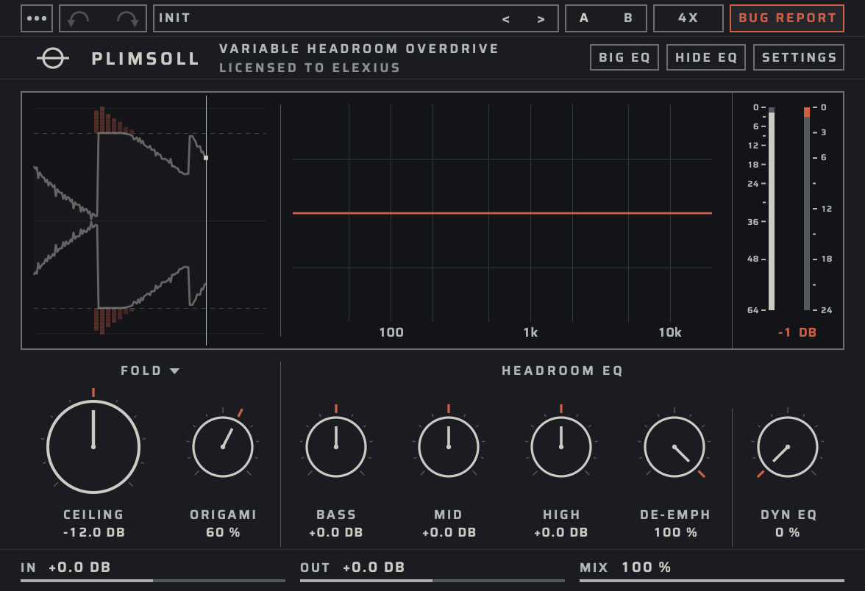Click the Dyn EQ value 0 %
Viewport: 865px width, 591px height.
tap(787, 532)
